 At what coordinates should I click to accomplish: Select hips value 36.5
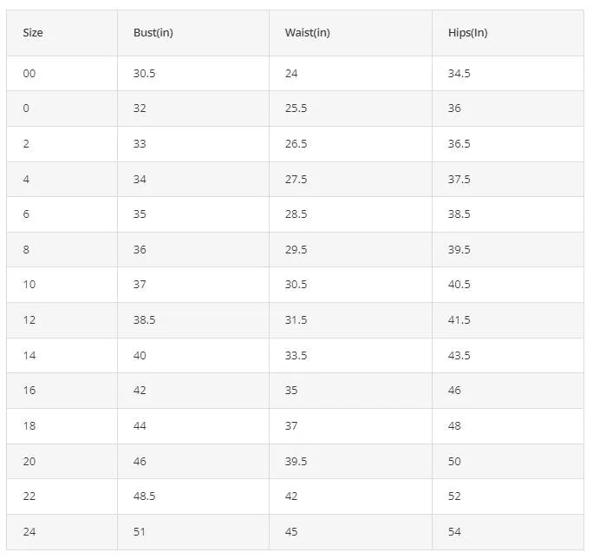(459, 144)
